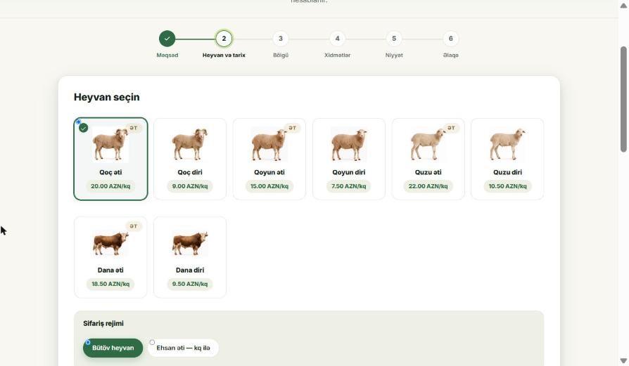
Task: Click the Qoyun diri sheep image
Action: [x=348, y=145]
